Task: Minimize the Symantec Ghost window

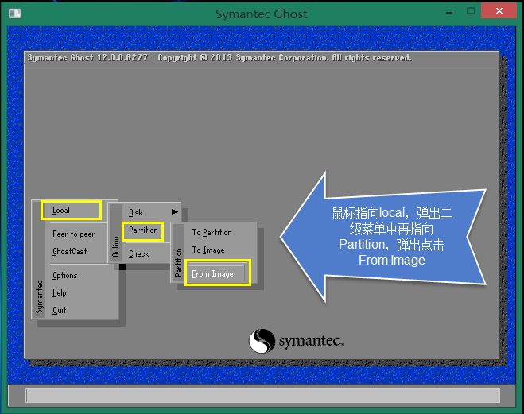Action: pos(449,13)
